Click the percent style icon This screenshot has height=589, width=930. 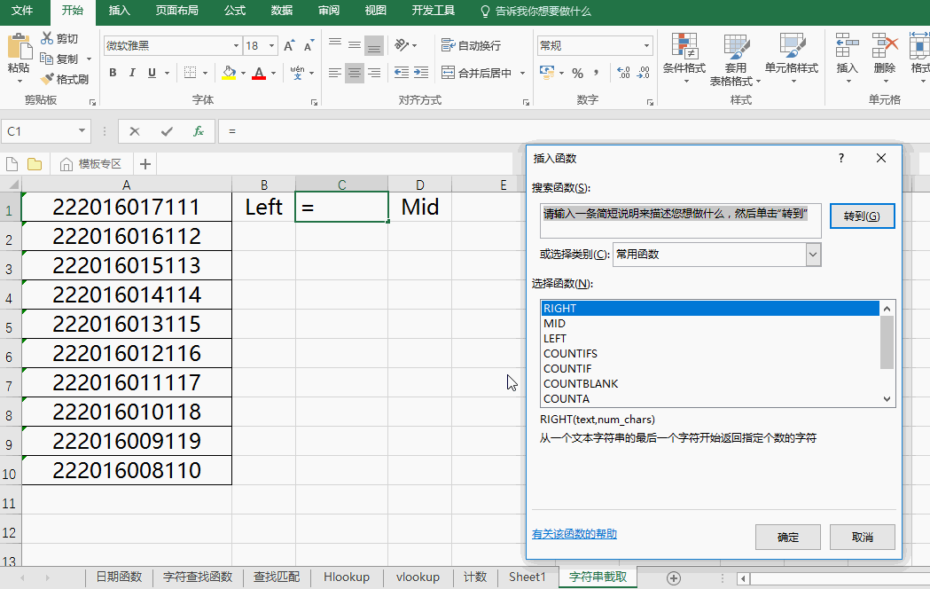577,73
